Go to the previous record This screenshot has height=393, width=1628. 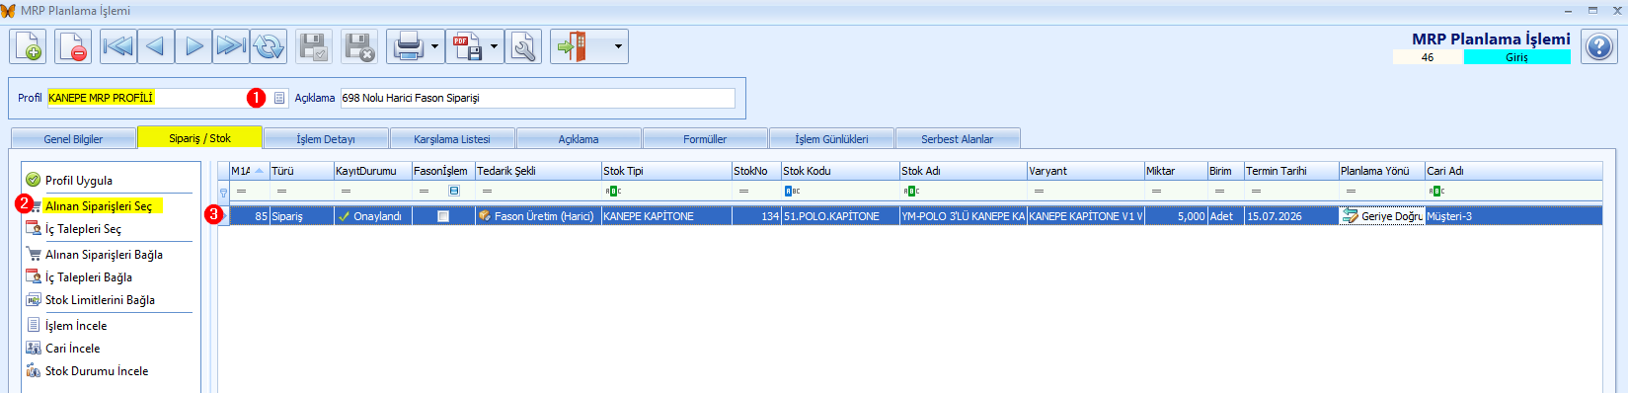156,46
